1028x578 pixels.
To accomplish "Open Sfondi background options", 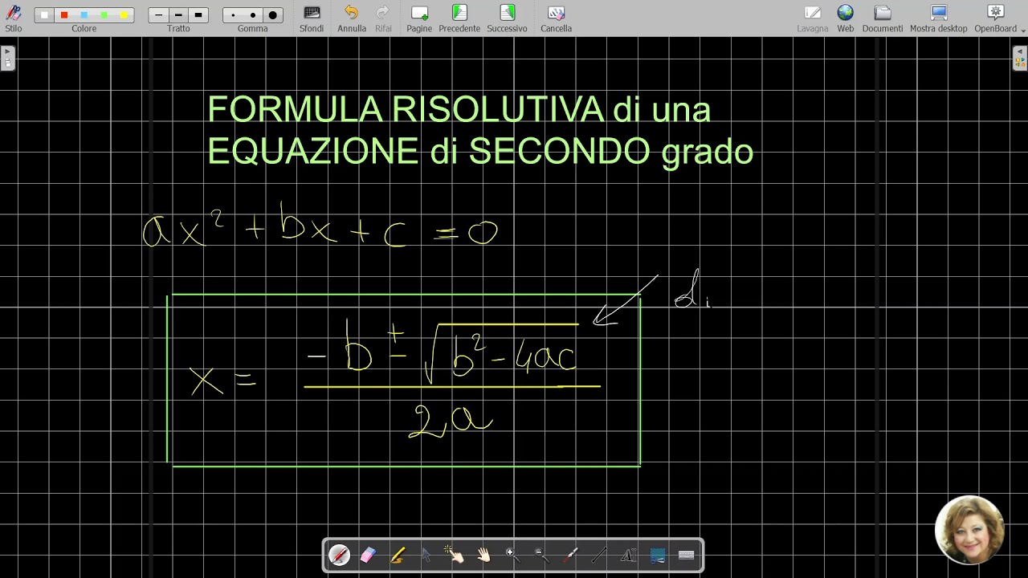I will (x=312, y=18).
